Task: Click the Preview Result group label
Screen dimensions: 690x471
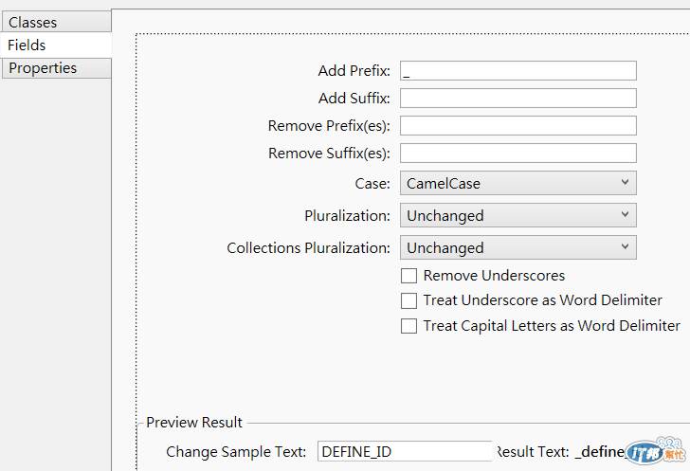Action: coord(194,423)
